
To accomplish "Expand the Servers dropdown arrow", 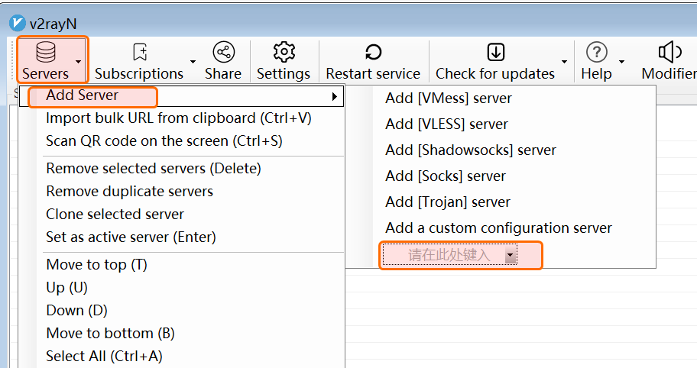I will click(79, 62).
